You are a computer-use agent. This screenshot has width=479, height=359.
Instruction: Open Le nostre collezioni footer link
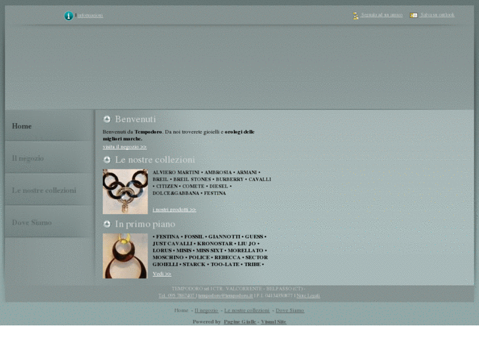pyautogui.click(x=247, y=310)
